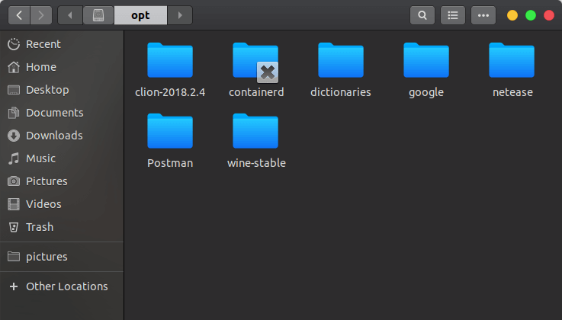
Task: Select the opt path bar segment
Action: coord(140,14)
